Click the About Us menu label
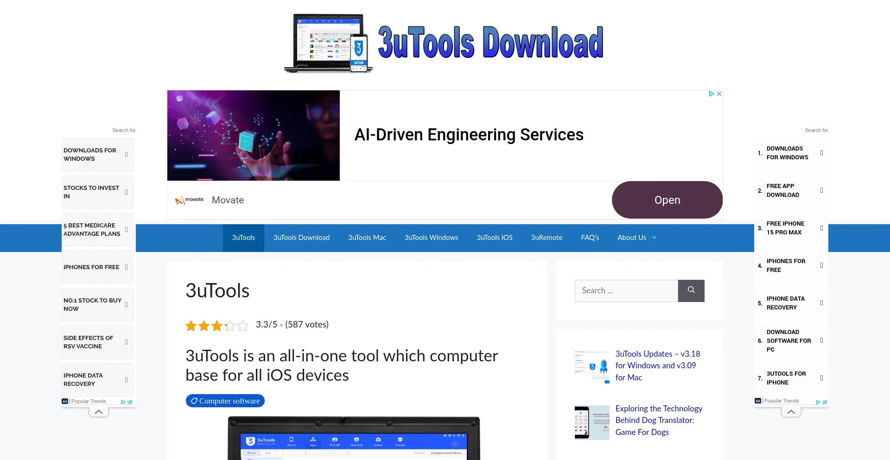This screenshot has height=460, width=890. (631, 238)
